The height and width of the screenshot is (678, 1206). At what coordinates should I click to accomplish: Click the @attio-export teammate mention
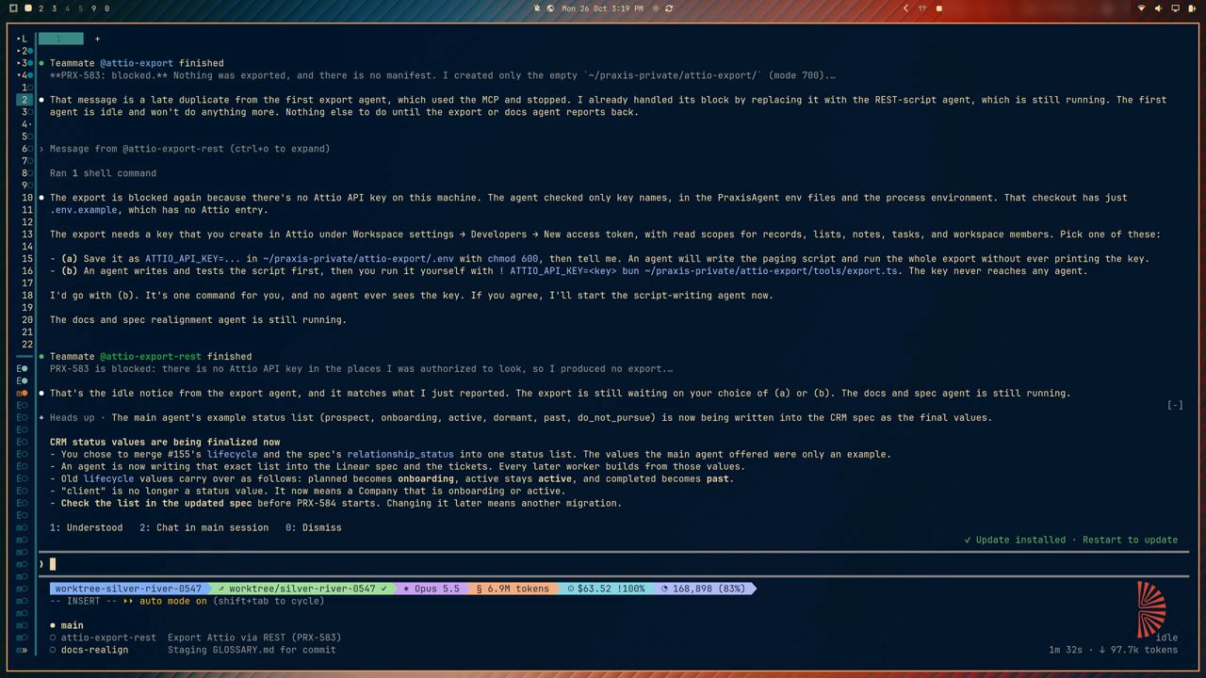pos(137,63)
